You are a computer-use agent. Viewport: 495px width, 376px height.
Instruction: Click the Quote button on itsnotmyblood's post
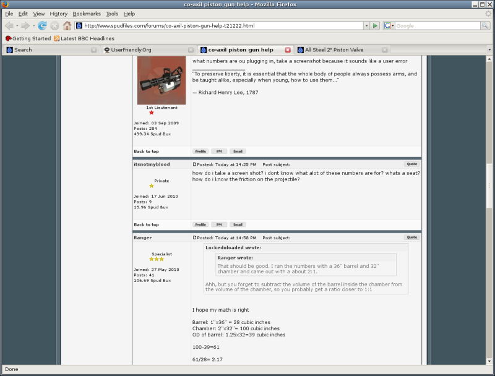point(411,164)
